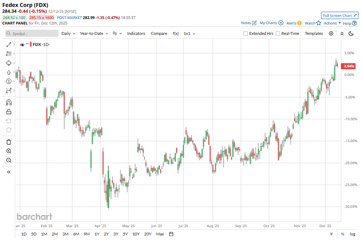The image size is (362, 243).
Task: Select the 2M time range
Action: pyautogui.click(x=55, y=234)
